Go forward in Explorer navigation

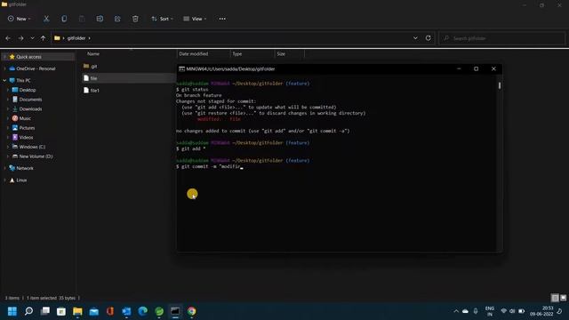pos(20,38)
